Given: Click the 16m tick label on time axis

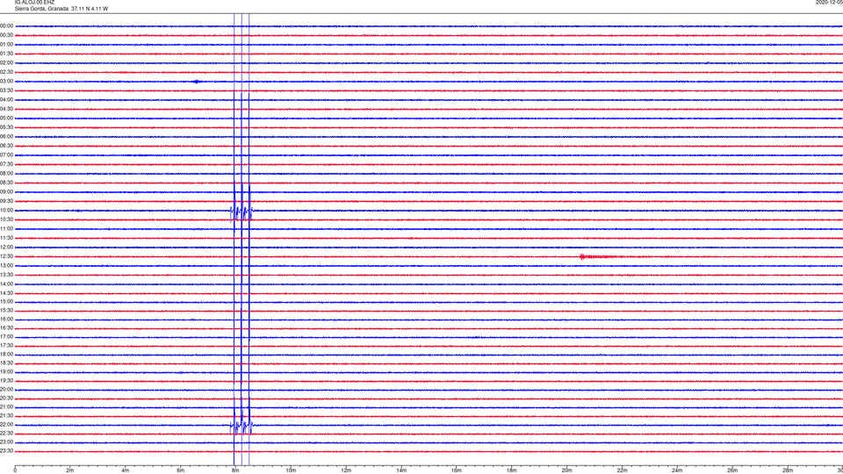Looking at the screenshot, I should pos(457,470).
